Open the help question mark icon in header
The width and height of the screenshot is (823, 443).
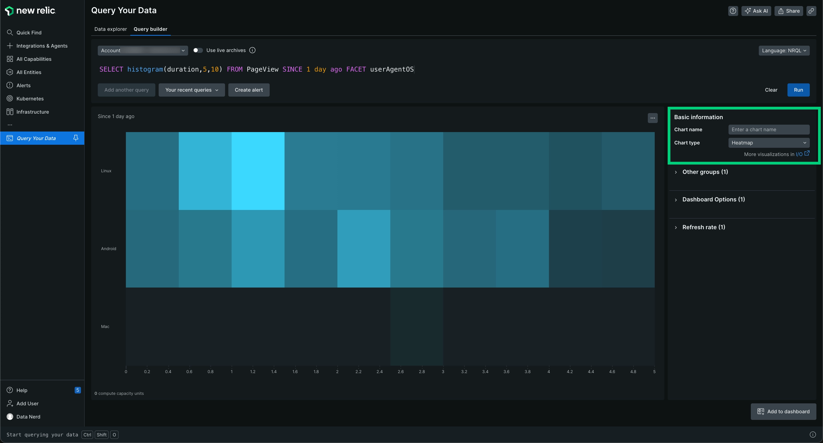coord(733,11)
